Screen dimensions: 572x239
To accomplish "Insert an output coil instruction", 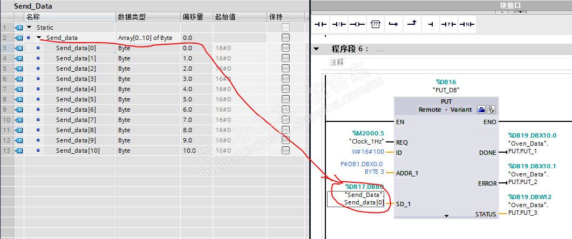I will (357, 24).
